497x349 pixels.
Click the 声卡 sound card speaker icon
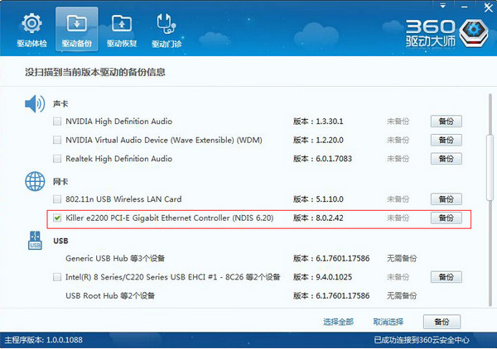(34, 104)
